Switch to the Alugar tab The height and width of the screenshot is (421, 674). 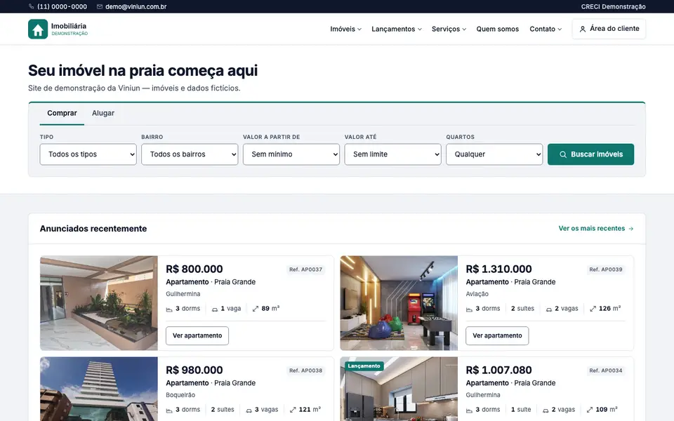click(103, 113)
